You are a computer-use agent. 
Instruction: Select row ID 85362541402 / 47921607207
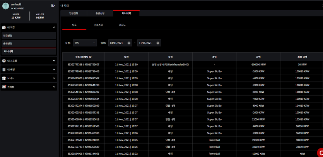pos(84,92)
